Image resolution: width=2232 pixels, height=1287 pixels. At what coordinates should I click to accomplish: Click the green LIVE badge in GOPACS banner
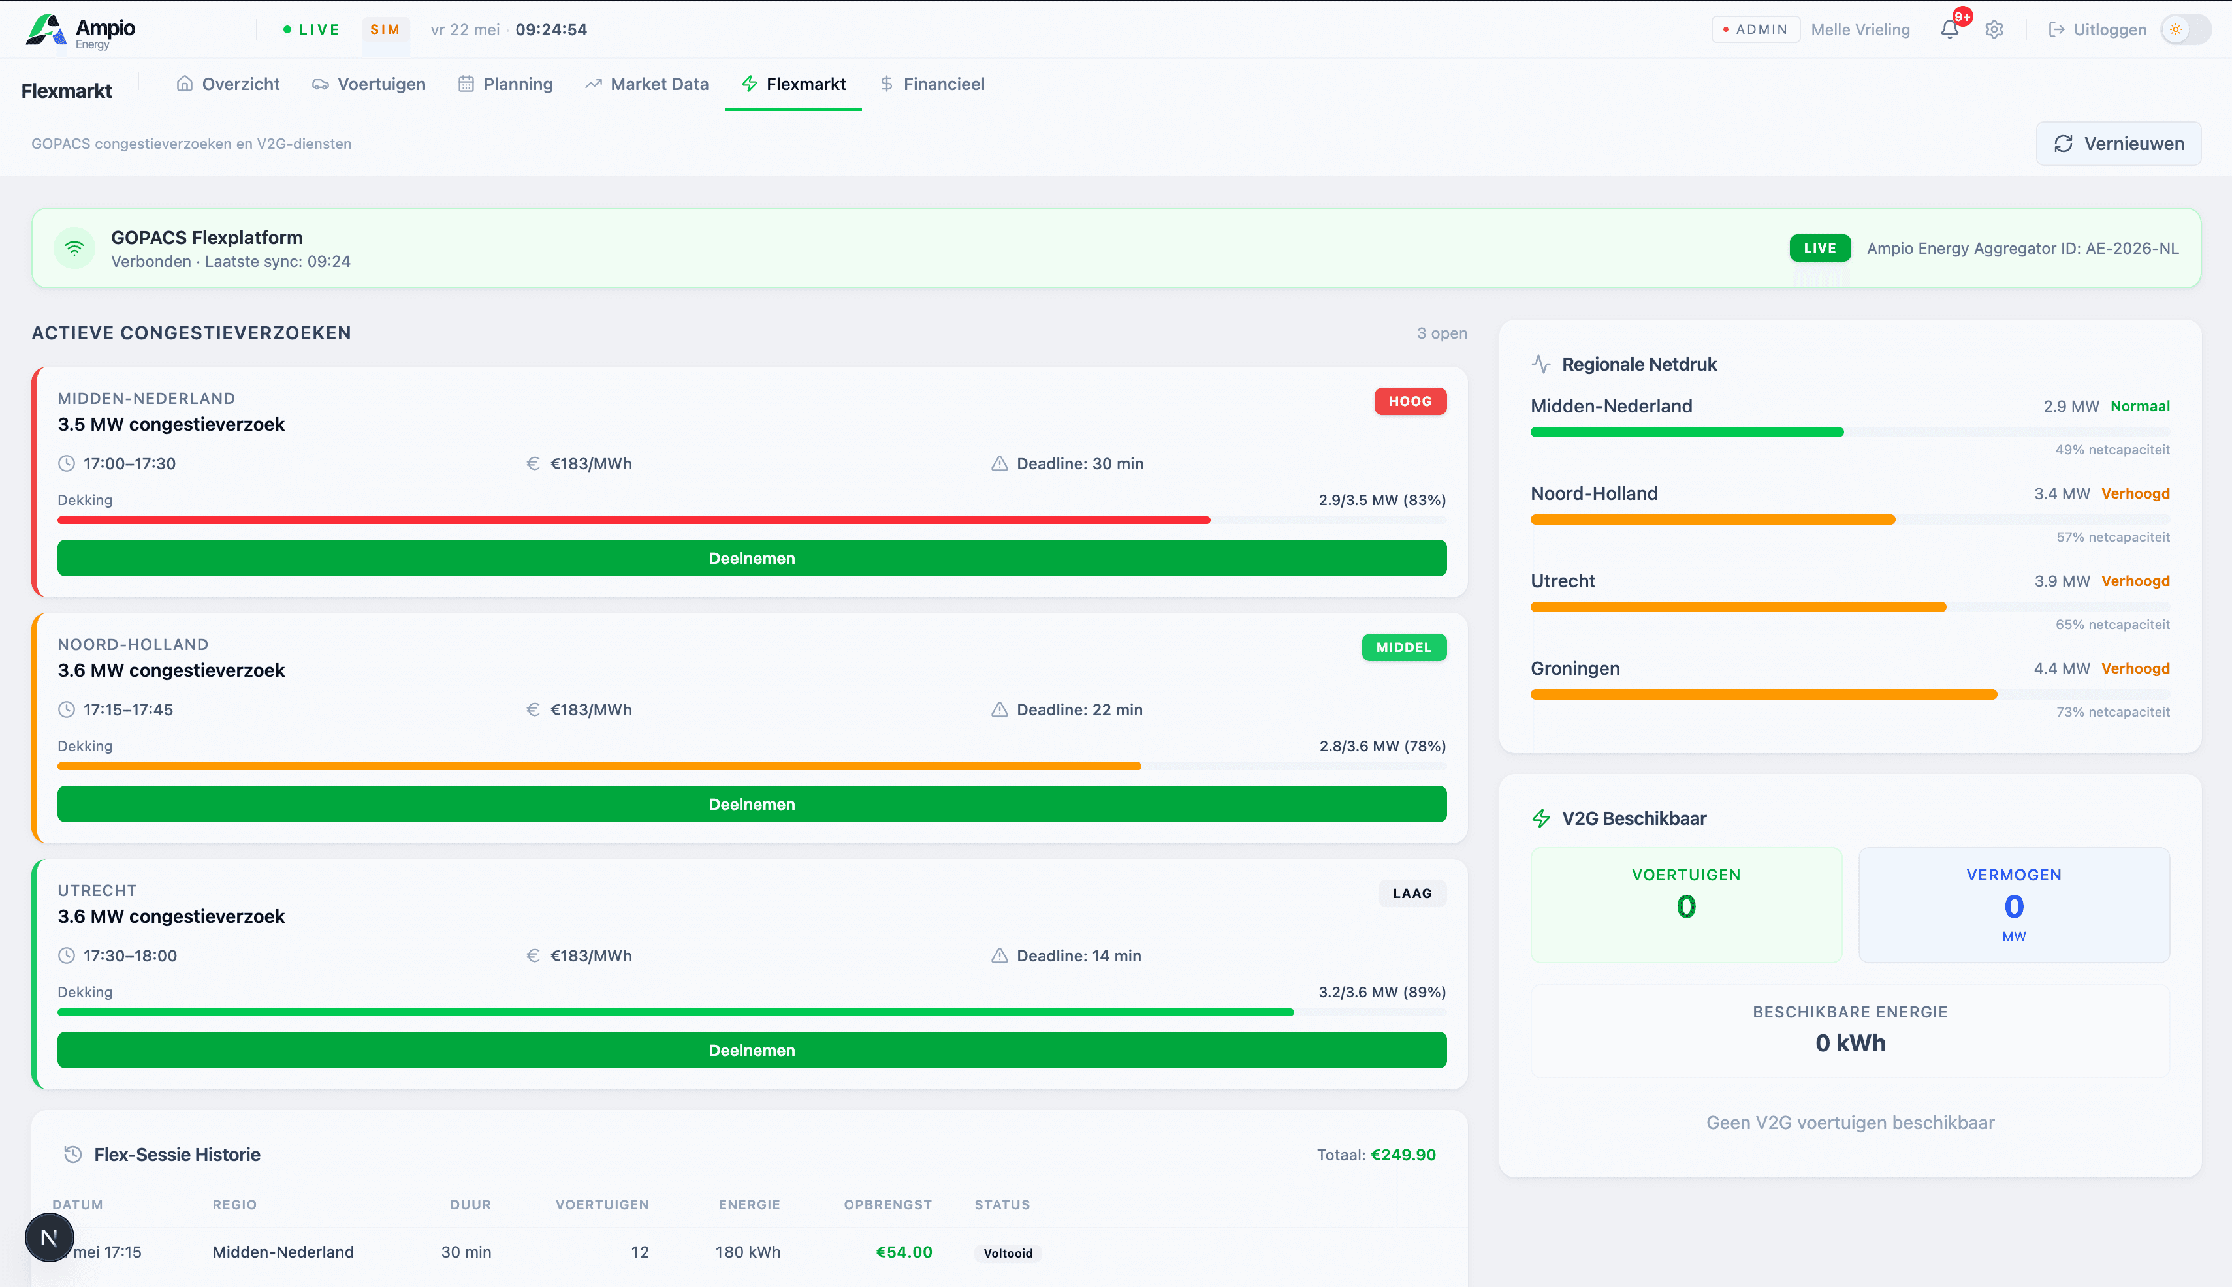pyautogui.click(x=1820, y=247)
